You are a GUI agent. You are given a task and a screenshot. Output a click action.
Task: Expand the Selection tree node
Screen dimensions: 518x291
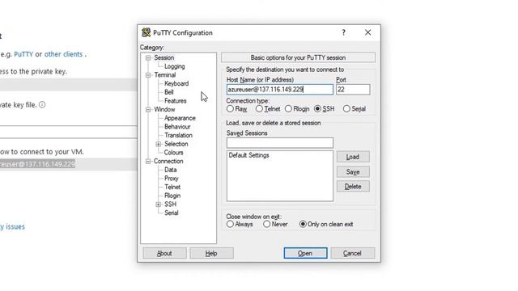tap(159, 144)
